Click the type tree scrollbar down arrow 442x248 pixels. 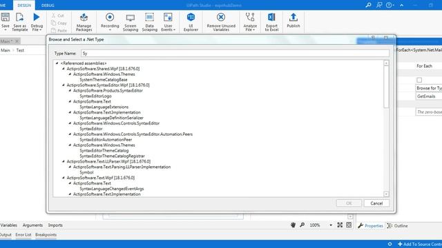pyautogui.click(x=386, y=194)
